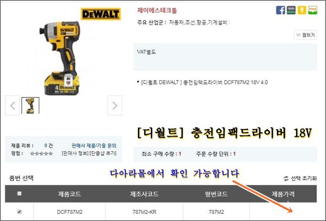Click the star rating icons

click(42, 154)
